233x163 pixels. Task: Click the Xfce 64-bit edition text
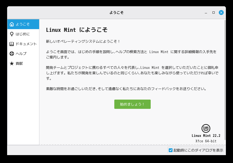(x=206, y=141)
